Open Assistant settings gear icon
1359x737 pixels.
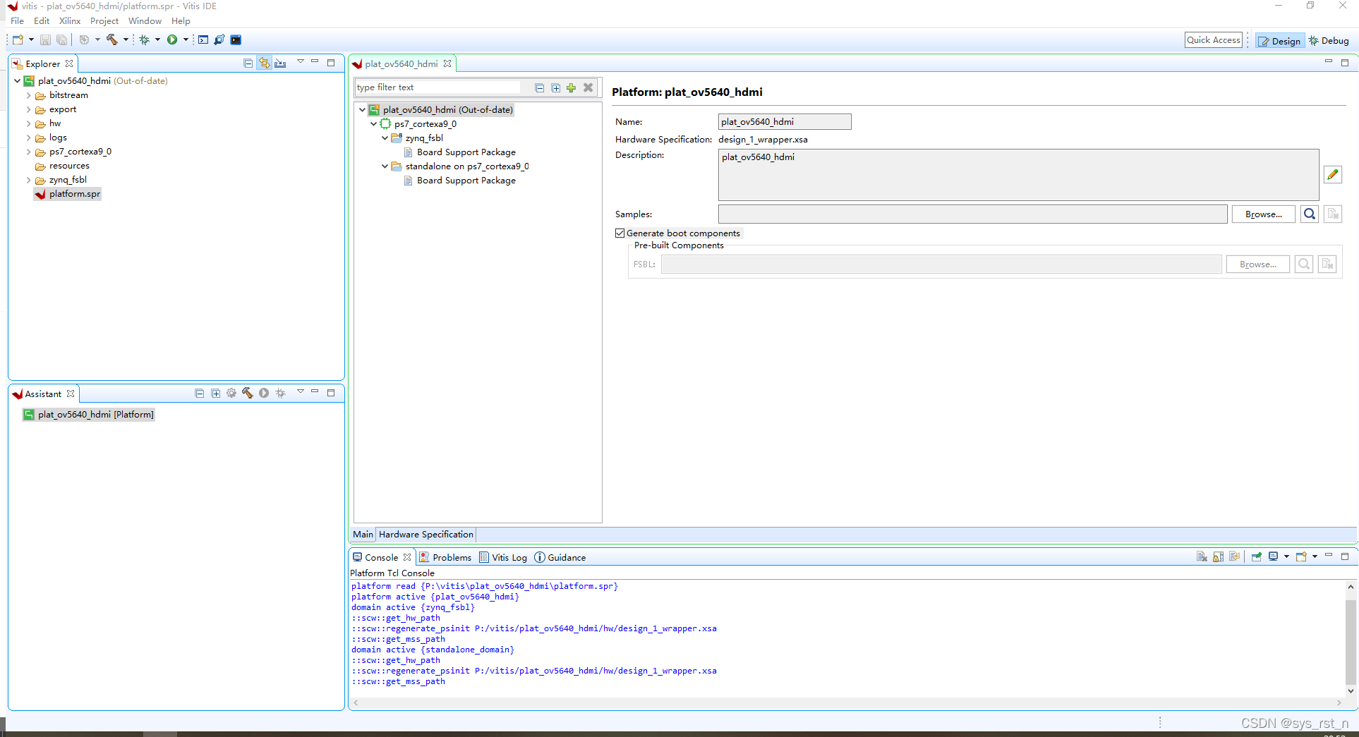231,394
